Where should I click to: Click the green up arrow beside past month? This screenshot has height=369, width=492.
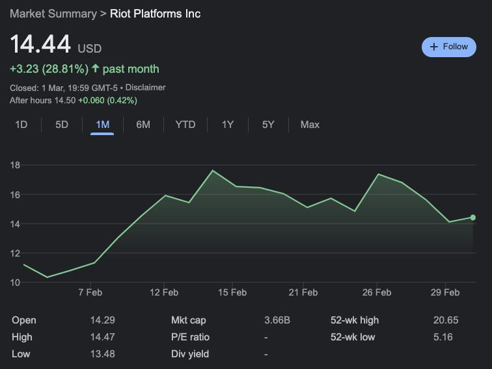96,68
